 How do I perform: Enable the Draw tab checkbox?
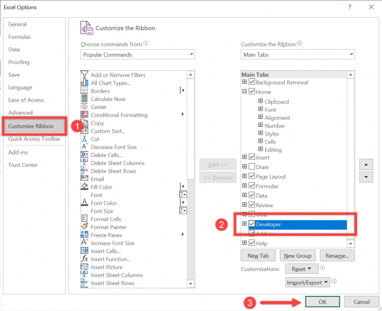click(252, 166)
